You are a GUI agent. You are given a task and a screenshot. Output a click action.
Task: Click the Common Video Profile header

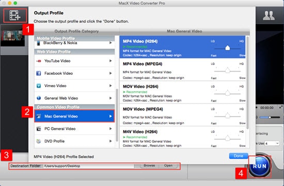point(74,107)
